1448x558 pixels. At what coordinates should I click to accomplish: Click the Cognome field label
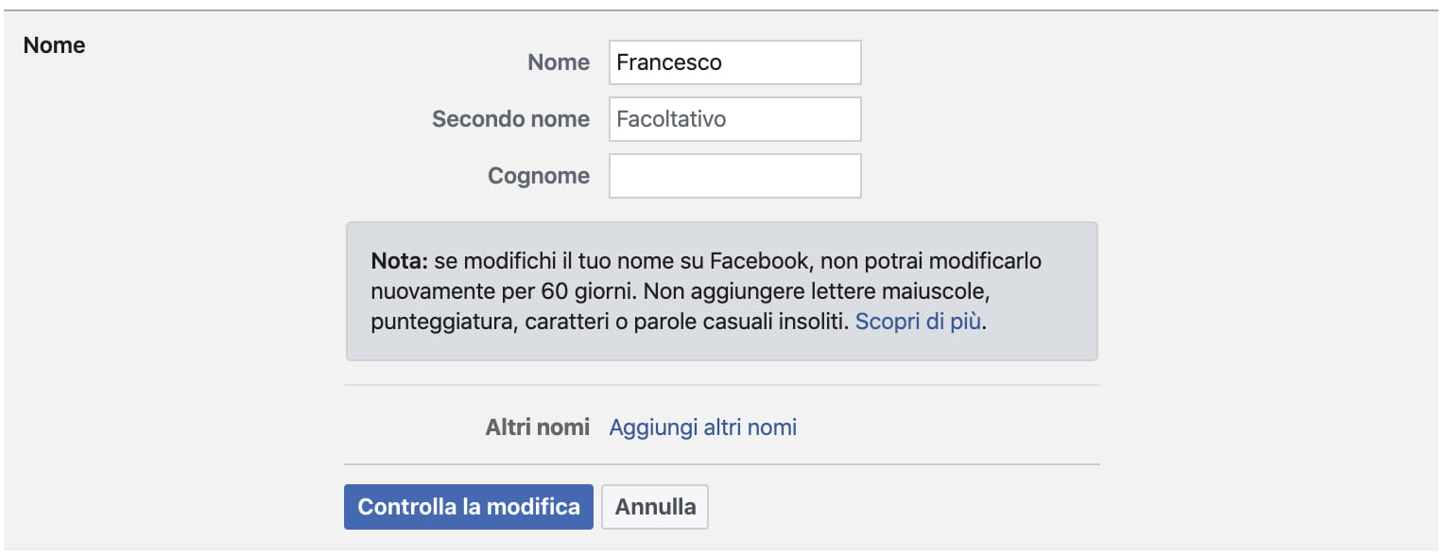(x=538, y=176)
